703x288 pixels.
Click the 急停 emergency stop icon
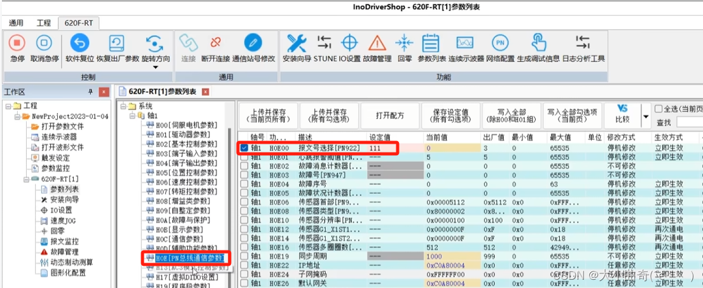17,43
